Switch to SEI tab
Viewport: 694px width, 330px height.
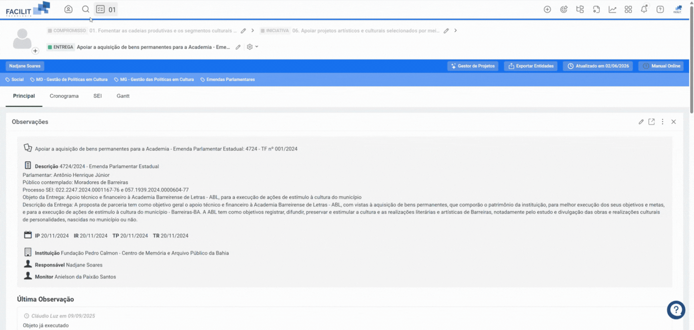(98, 96)
